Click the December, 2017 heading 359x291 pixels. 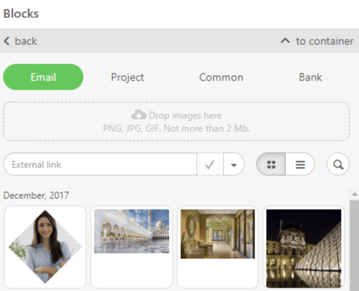[x=36, y=196]
